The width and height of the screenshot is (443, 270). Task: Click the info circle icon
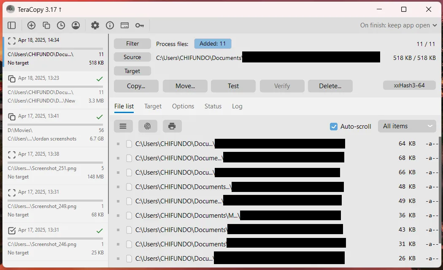click(x=110, y=25)
